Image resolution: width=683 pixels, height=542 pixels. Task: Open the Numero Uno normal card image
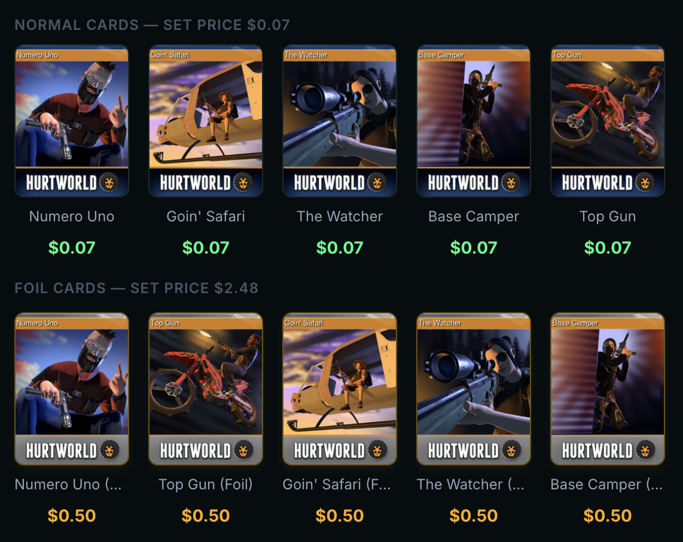[72, 121]
